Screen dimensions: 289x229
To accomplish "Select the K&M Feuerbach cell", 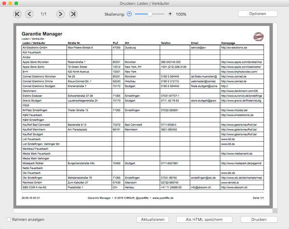I will coord(44,115).
